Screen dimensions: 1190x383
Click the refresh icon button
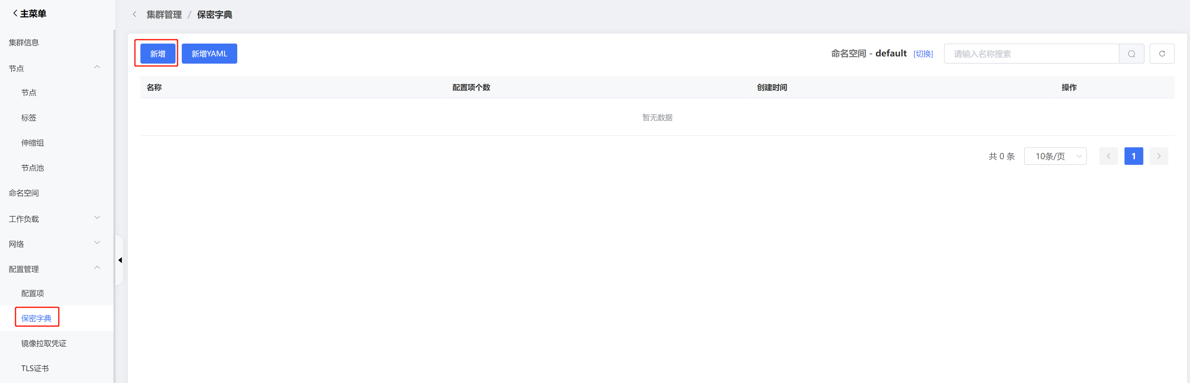pyautogui.click(x=1162, y=54)
